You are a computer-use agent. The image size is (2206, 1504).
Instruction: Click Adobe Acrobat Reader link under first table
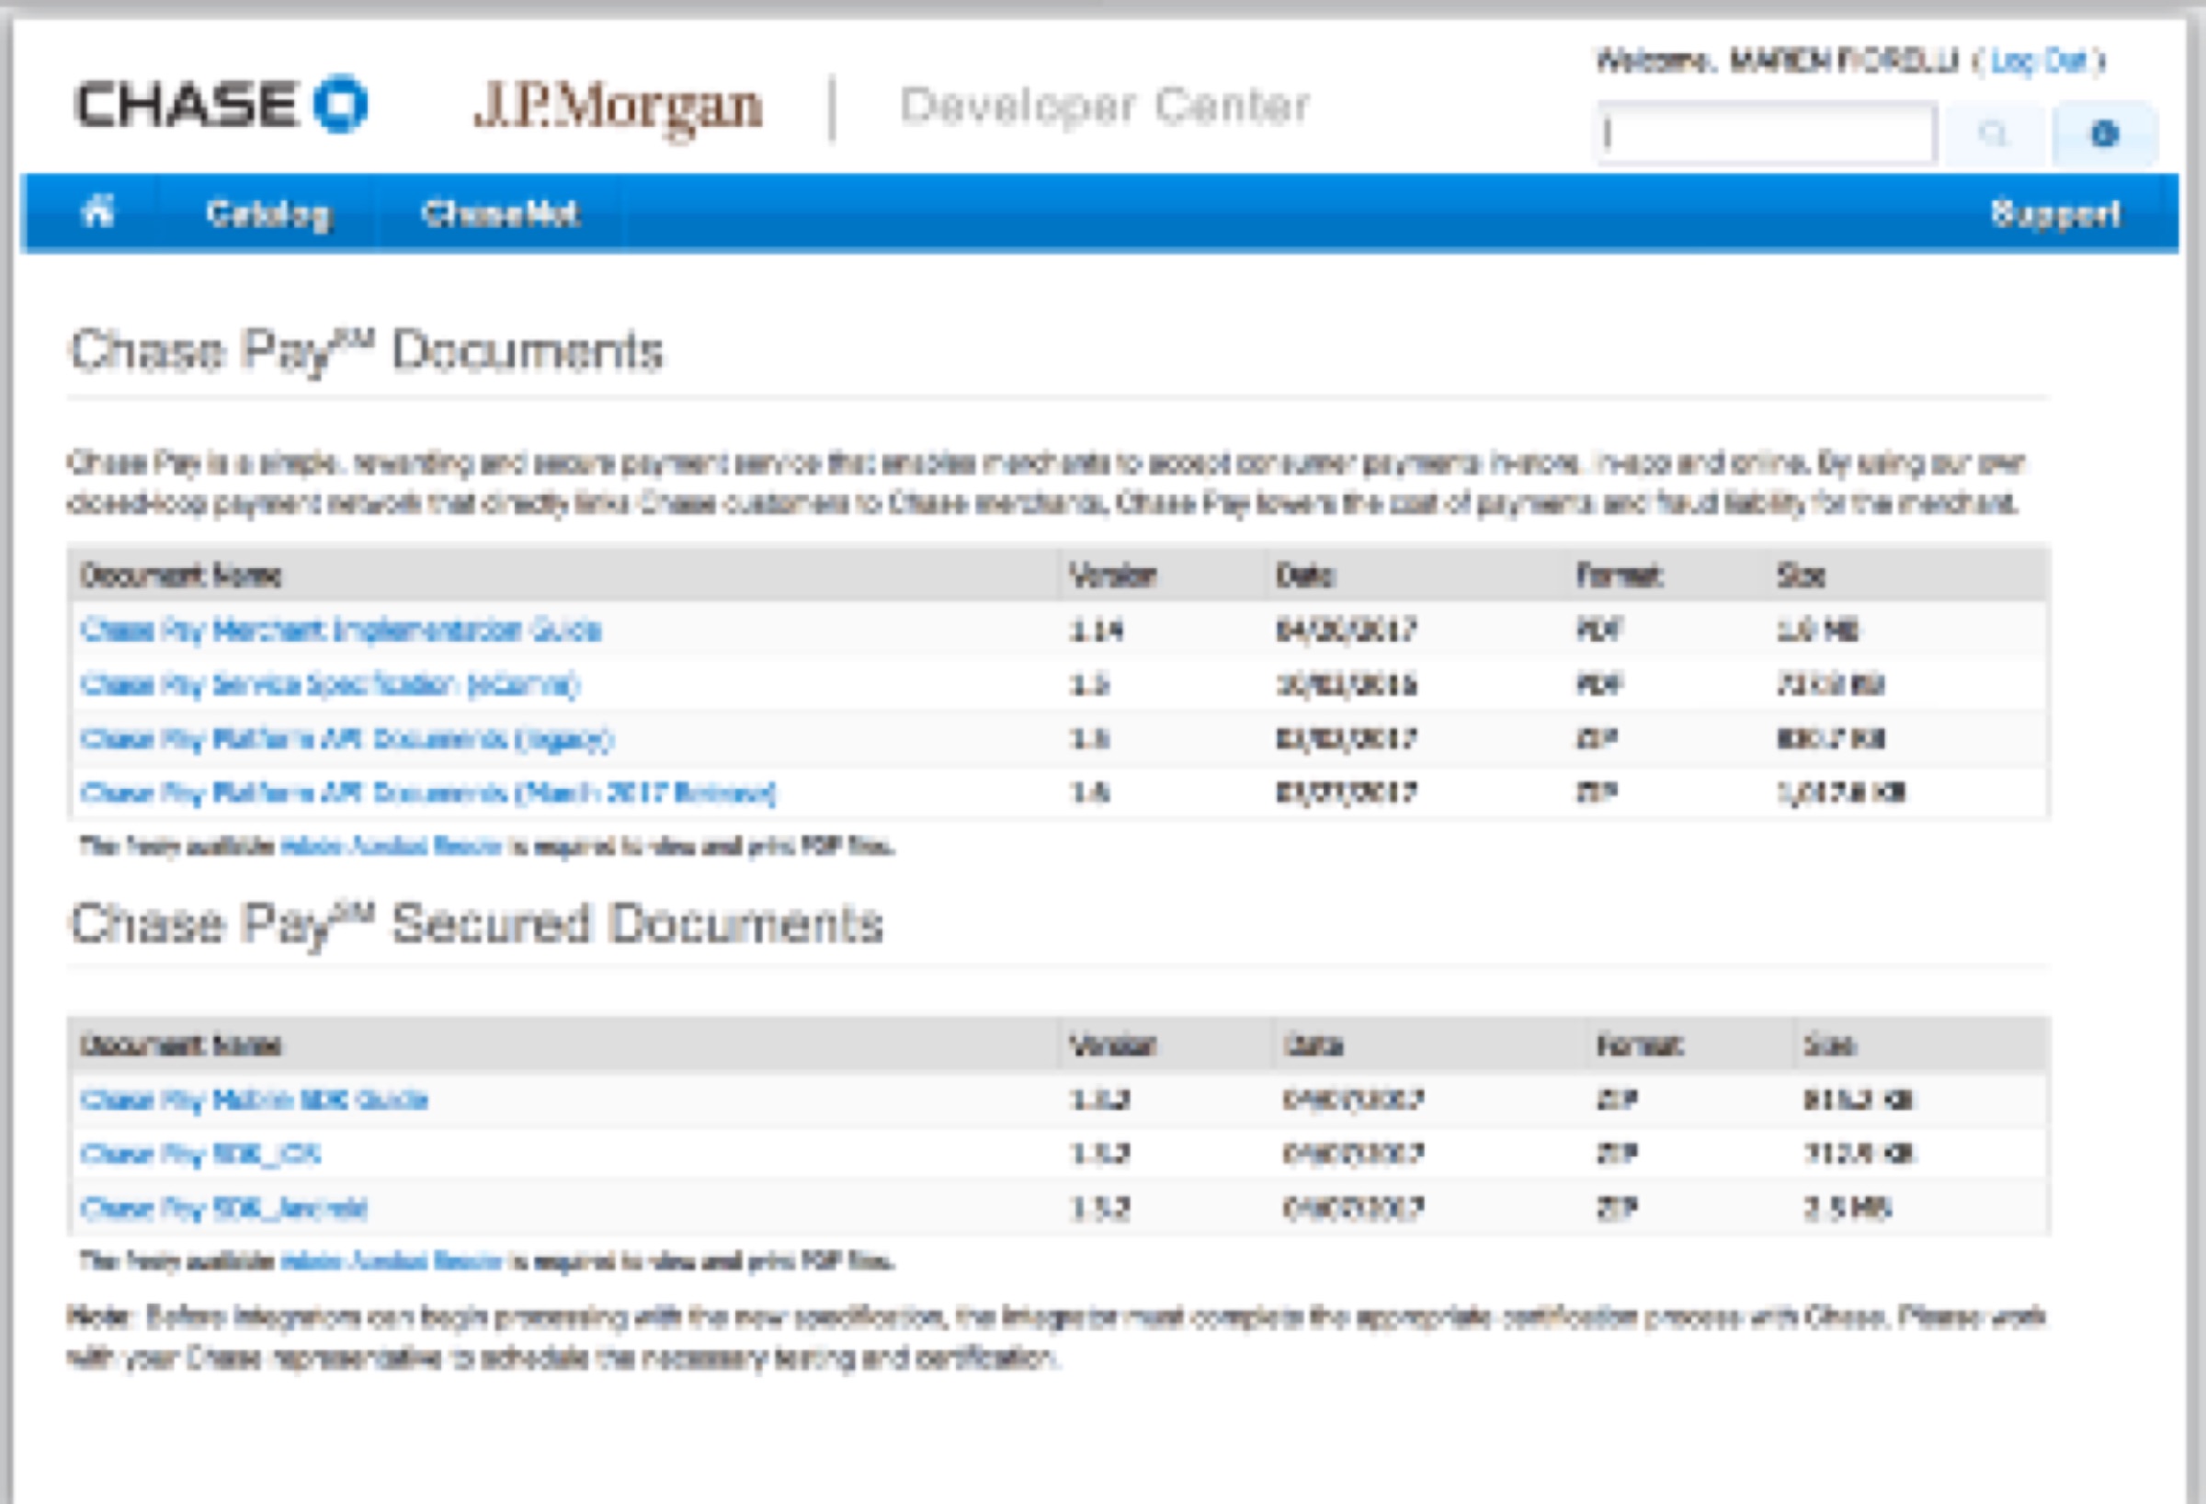(391, 846)
